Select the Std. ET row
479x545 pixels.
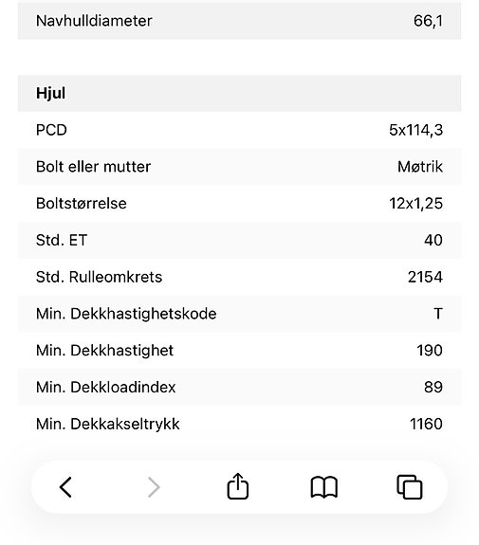(239, 240)
